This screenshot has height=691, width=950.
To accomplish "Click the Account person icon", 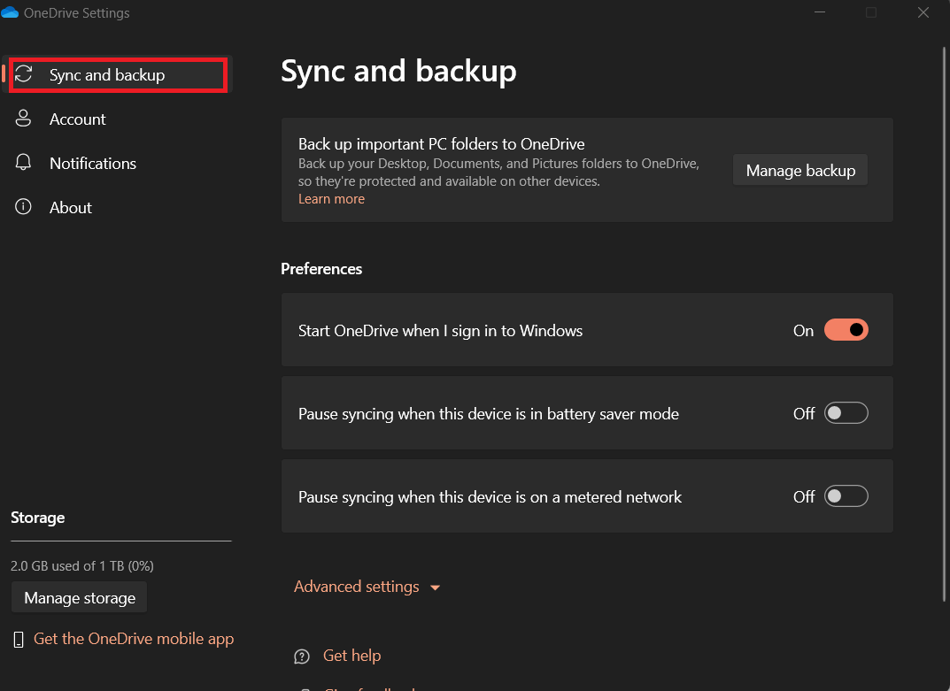I will [x=23, y=118].
